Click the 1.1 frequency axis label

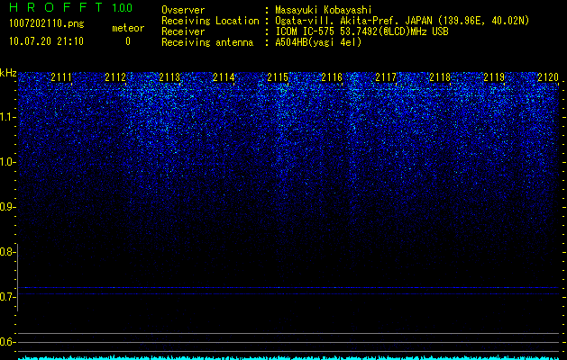[x=7, y=117]
